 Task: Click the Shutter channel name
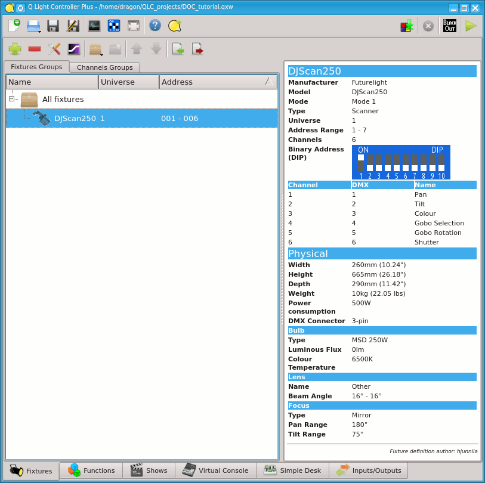pos(427,243)
